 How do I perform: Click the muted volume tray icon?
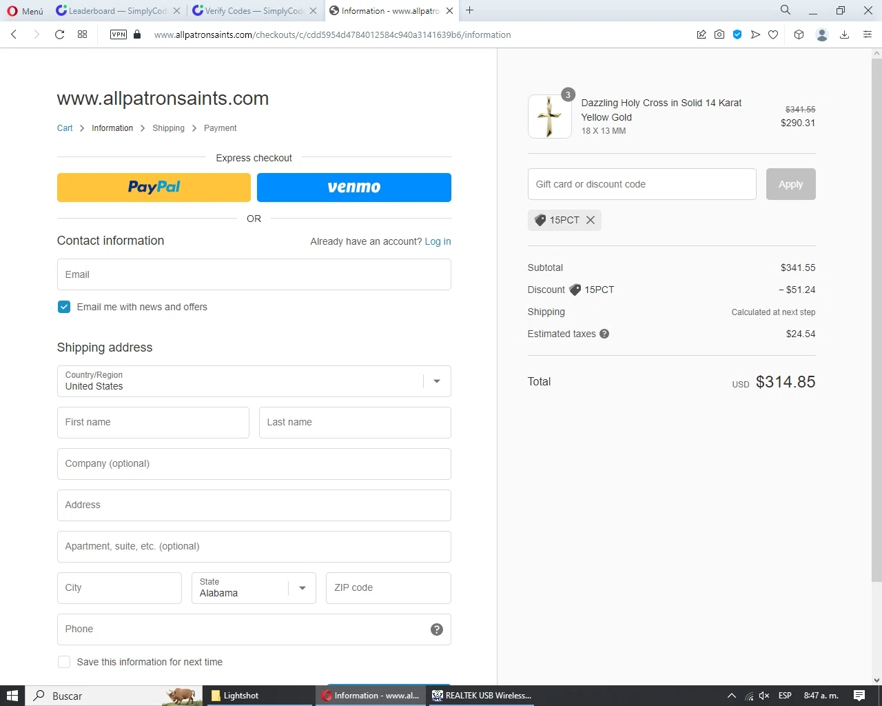pos(764,696)
